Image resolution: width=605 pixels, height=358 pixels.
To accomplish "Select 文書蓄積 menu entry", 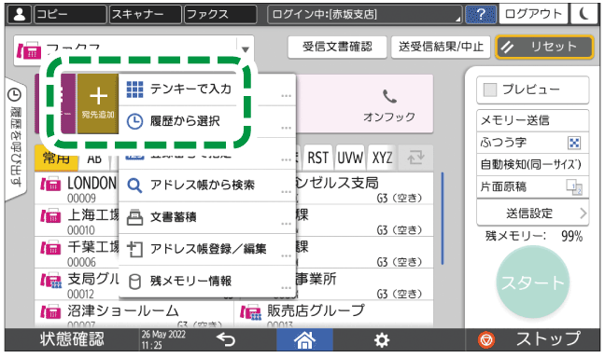I will [x=207, y=217].
